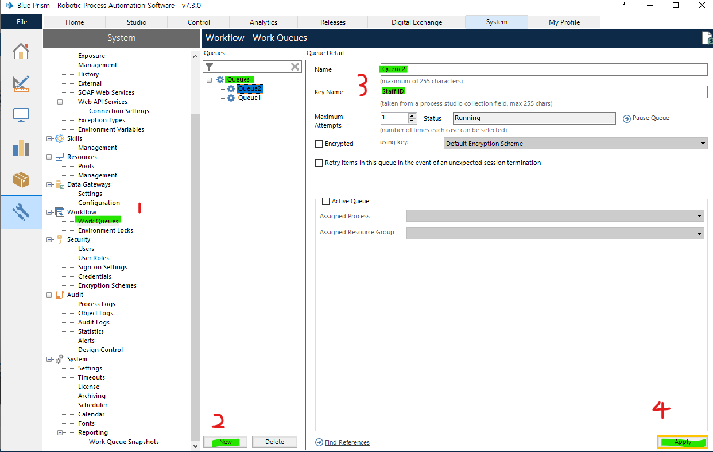The width and height of the screenshot is (713, 452).
Task: Click the New queue button
Action: tap(226, 442)
